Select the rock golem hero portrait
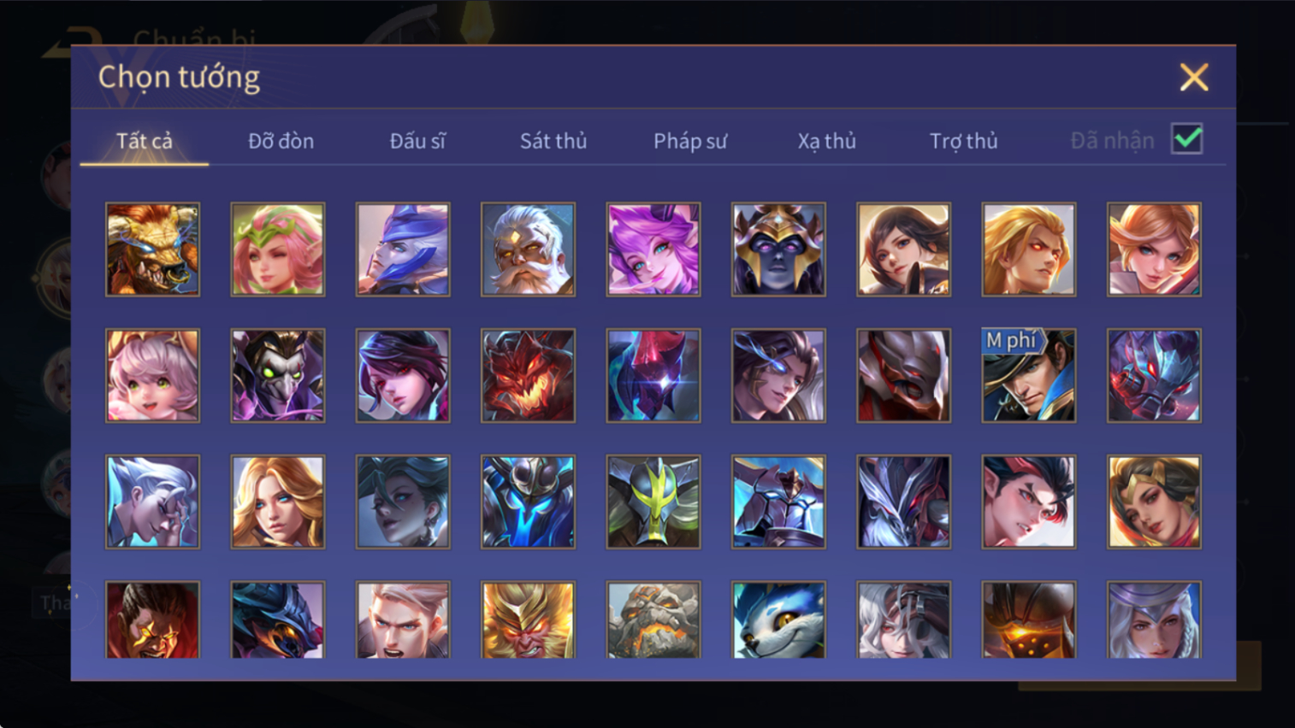Viewport: 1295px width, 728px height. point(653,620)
